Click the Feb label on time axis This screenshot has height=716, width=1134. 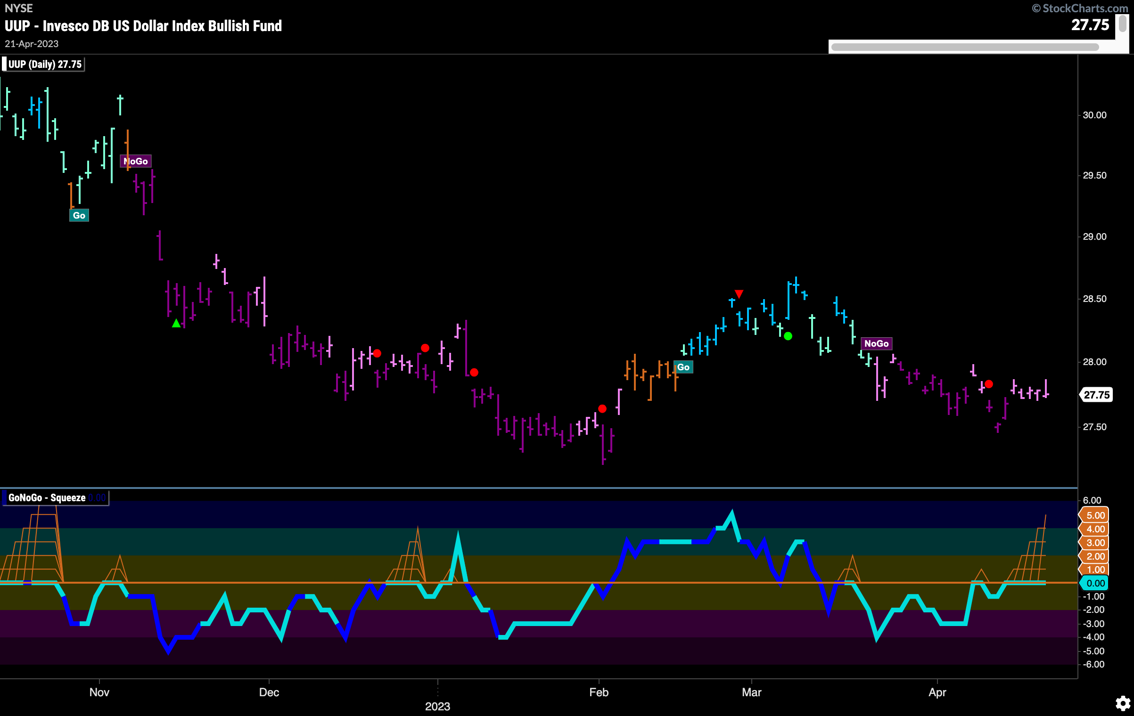click(599, 692)
